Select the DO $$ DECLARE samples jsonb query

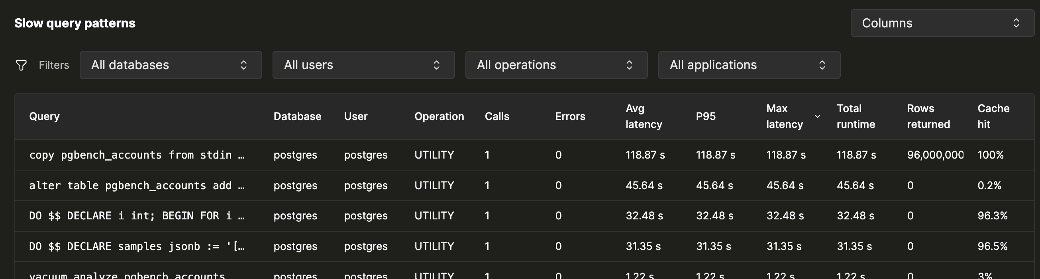click(137, 246)
